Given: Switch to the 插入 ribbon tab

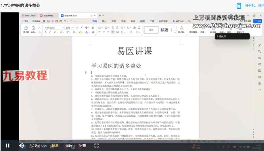Looking at the screenshot, I should click(104, 21).
